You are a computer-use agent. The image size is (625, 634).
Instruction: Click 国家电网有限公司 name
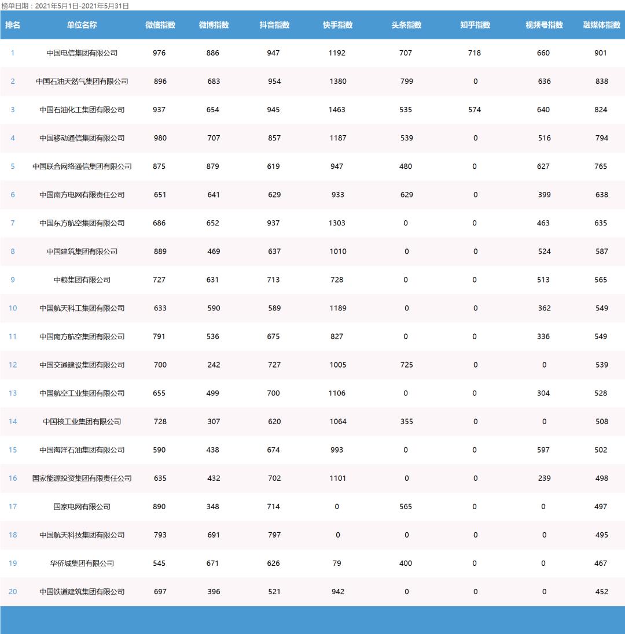point(82,506)
